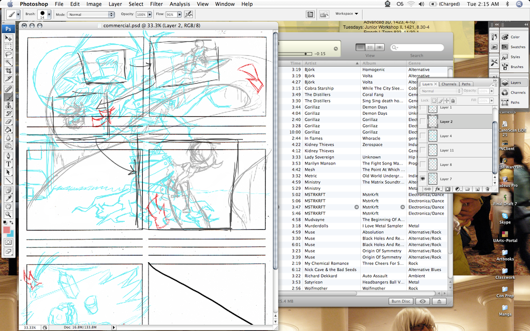
Task: Open the Bluetooth status menu
Action: coord(507,4)
